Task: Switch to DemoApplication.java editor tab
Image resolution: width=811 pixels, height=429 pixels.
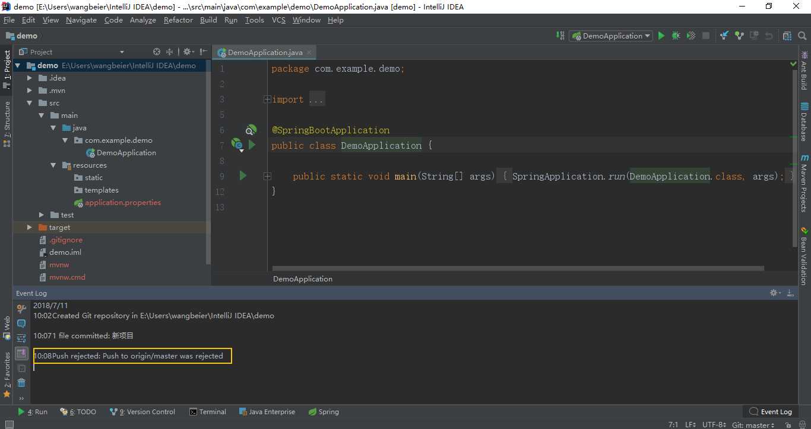Action: coord(265,53)
